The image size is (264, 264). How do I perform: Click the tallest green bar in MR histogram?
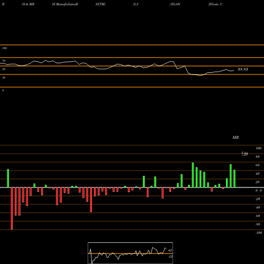pos(193,175)
